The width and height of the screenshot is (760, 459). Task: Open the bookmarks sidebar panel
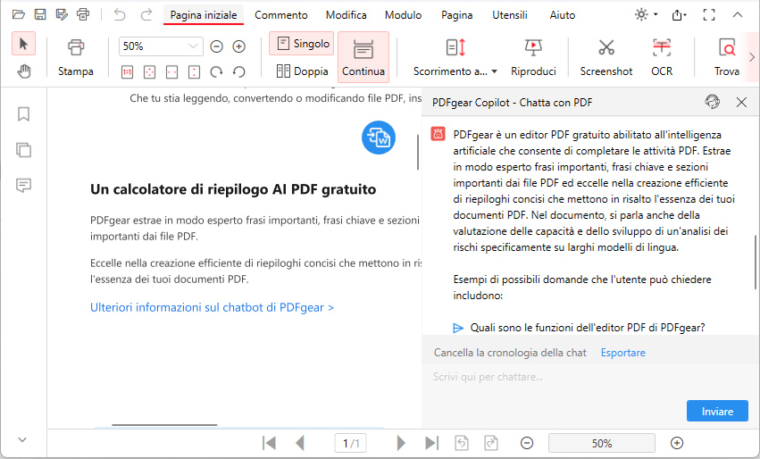(x=23, y=114)
